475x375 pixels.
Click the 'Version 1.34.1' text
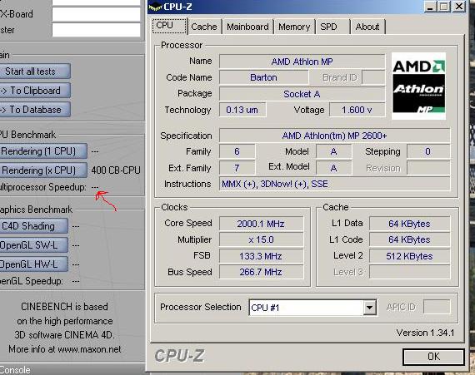(425, 333)
